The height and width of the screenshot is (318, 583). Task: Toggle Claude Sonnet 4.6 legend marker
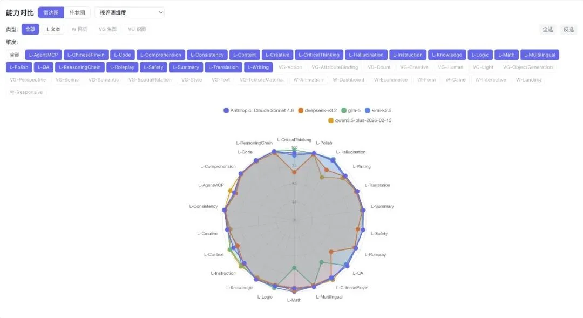226,110
